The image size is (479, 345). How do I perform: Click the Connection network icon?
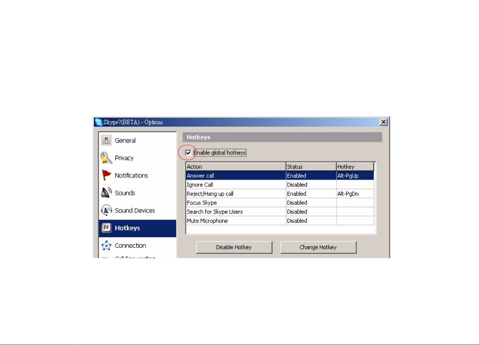(106, 246)
